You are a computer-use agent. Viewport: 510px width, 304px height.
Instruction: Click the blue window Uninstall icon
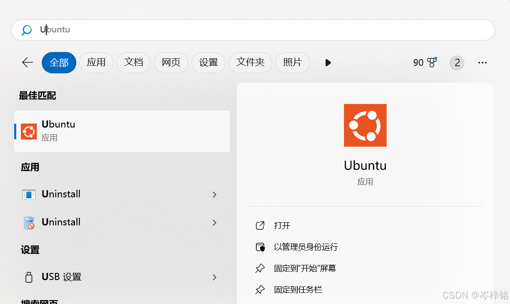28,195
